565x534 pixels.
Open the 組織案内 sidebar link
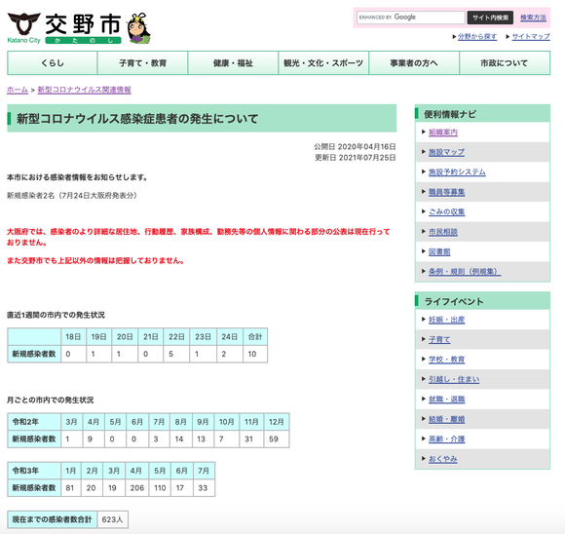[x=443, y=133]
